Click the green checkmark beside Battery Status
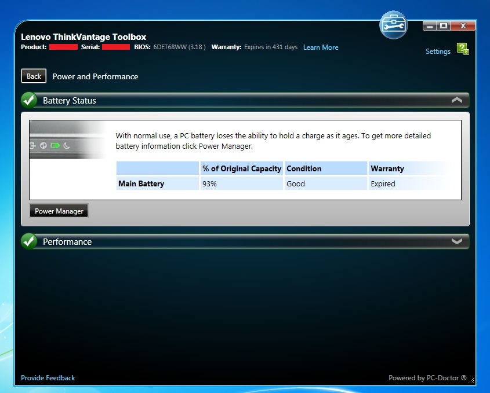 (x=29, y=101)
